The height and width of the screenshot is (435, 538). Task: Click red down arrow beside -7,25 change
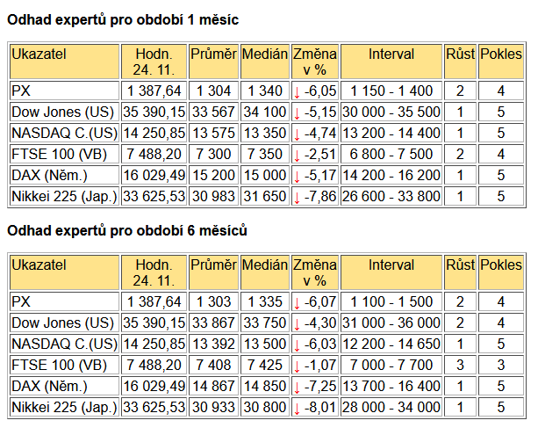click(x=297, y=387)
